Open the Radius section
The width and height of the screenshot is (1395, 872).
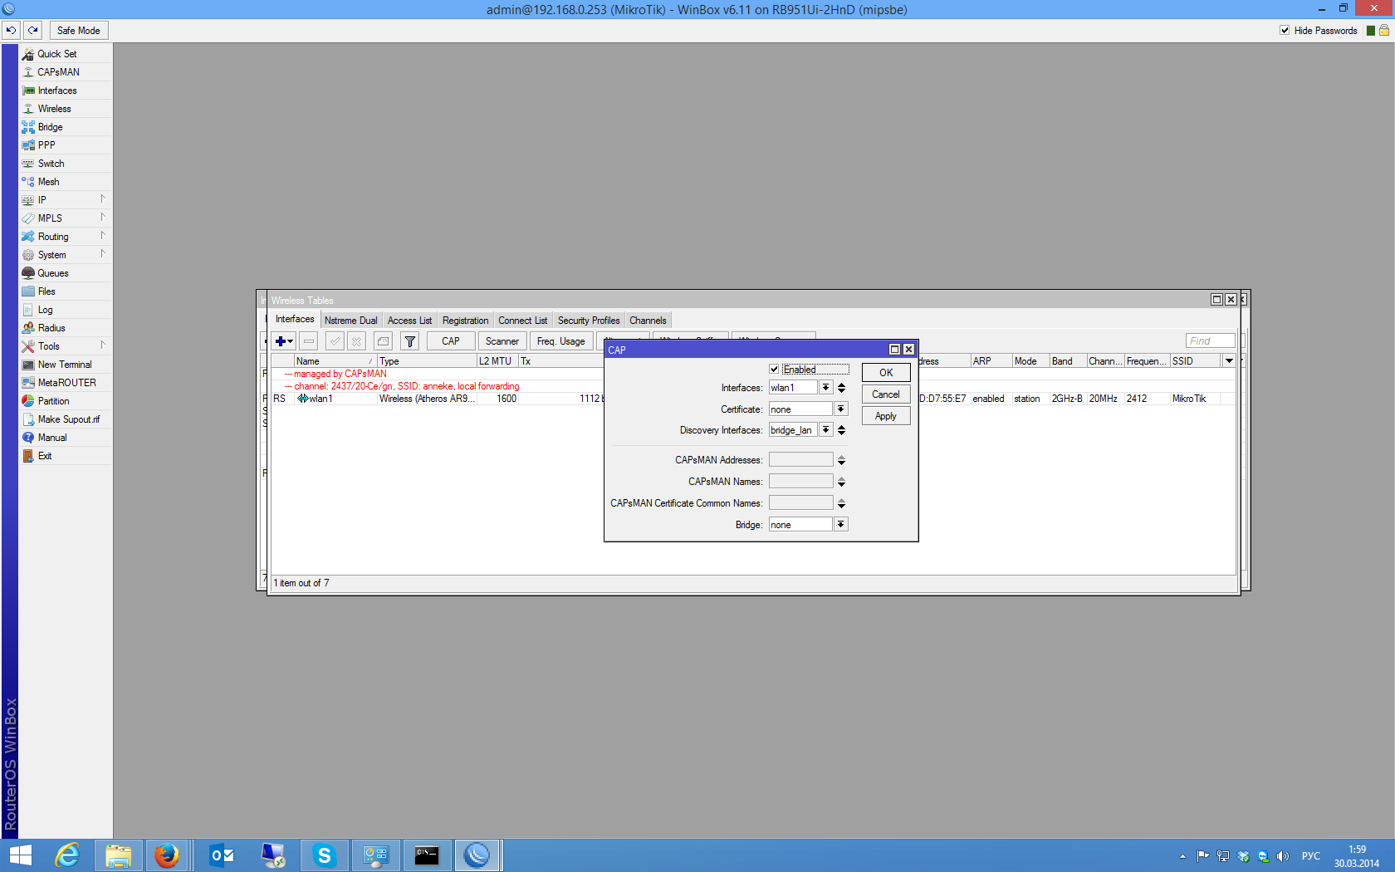click(51, 328)
